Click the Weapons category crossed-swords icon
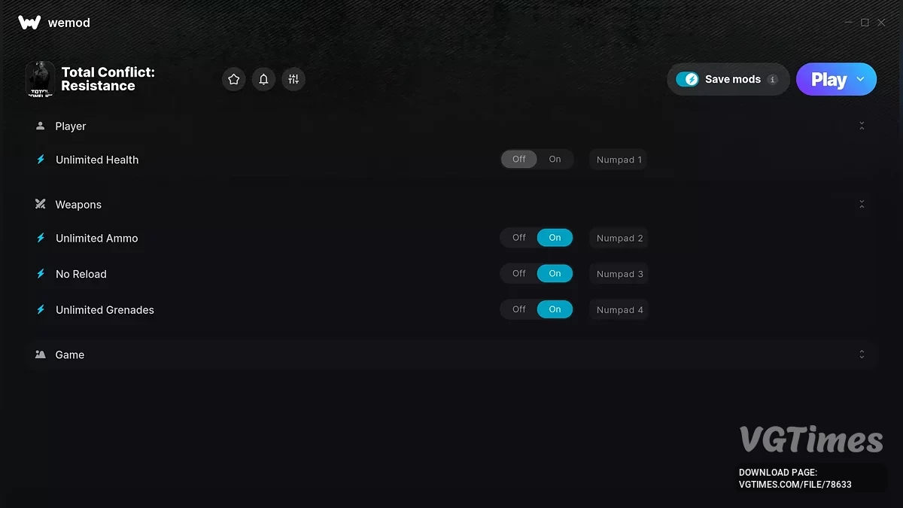The height and width of the screenshot is (508, 903). pos(41,204)
